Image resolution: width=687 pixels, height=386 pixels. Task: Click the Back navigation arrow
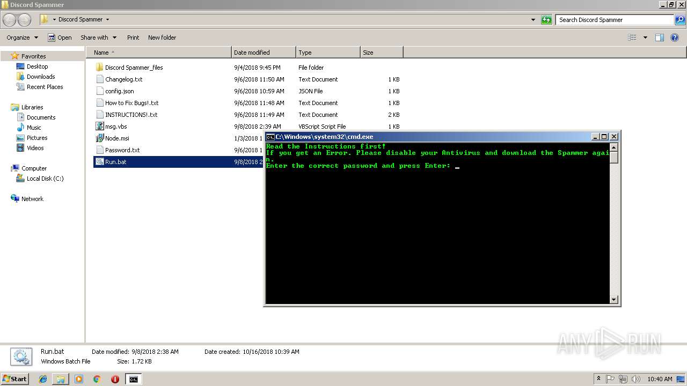pyautogui.click(x=10, y=20)
